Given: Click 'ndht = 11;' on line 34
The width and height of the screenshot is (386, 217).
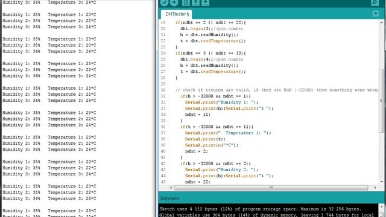Looking at the screenshot, I should (198, 115).
